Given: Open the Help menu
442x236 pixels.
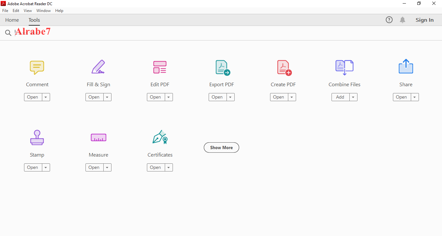Looking at the screenshot, I should pos(59,11).
